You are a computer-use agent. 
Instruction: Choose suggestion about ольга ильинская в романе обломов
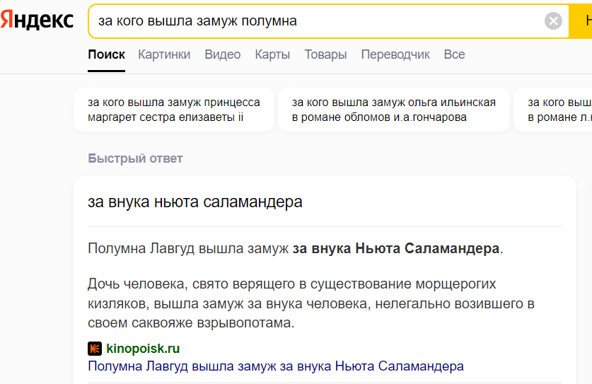tap(394, 110)
